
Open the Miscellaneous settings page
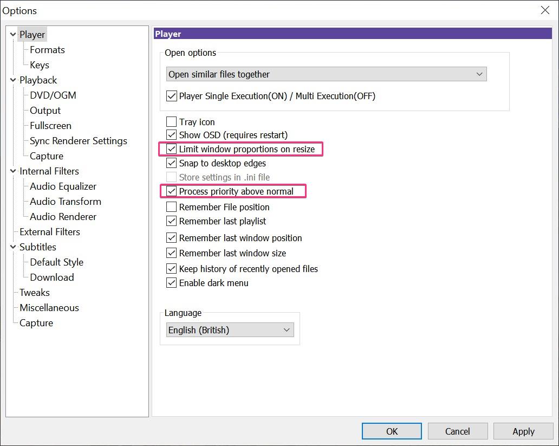coord(48,307)
